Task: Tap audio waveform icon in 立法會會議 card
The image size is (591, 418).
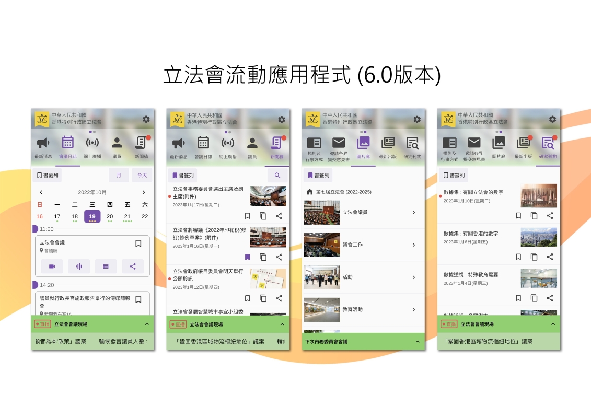Action: (79, 266)
